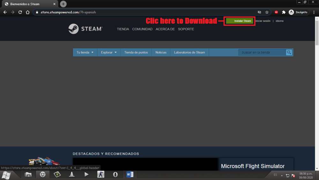Open the Windows Start menu
The height and width of the screenshot is (180, 319).
point(6,175)
